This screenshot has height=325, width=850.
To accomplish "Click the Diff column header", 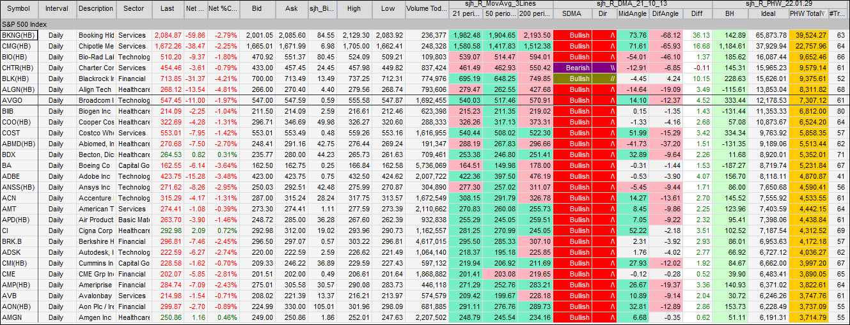I will tap(697, 13).
